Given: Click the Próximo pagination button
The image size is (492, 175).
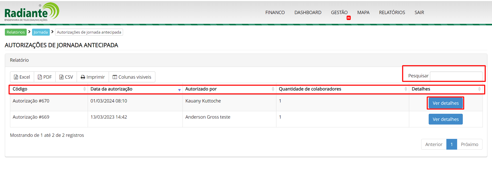Looking at the screenshot, I should tap(469, 144).
